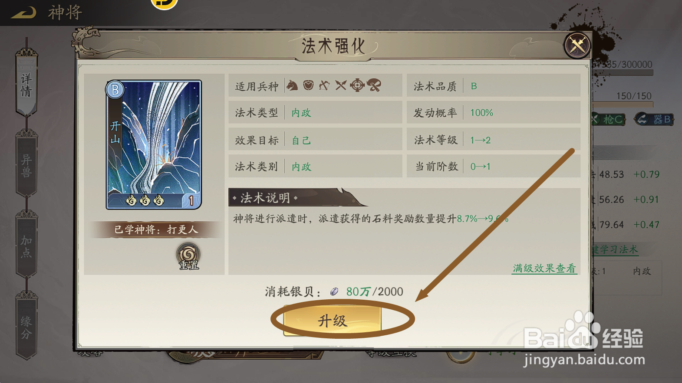
Task: Click the feather fan troop icon
Action: [374, 85]
